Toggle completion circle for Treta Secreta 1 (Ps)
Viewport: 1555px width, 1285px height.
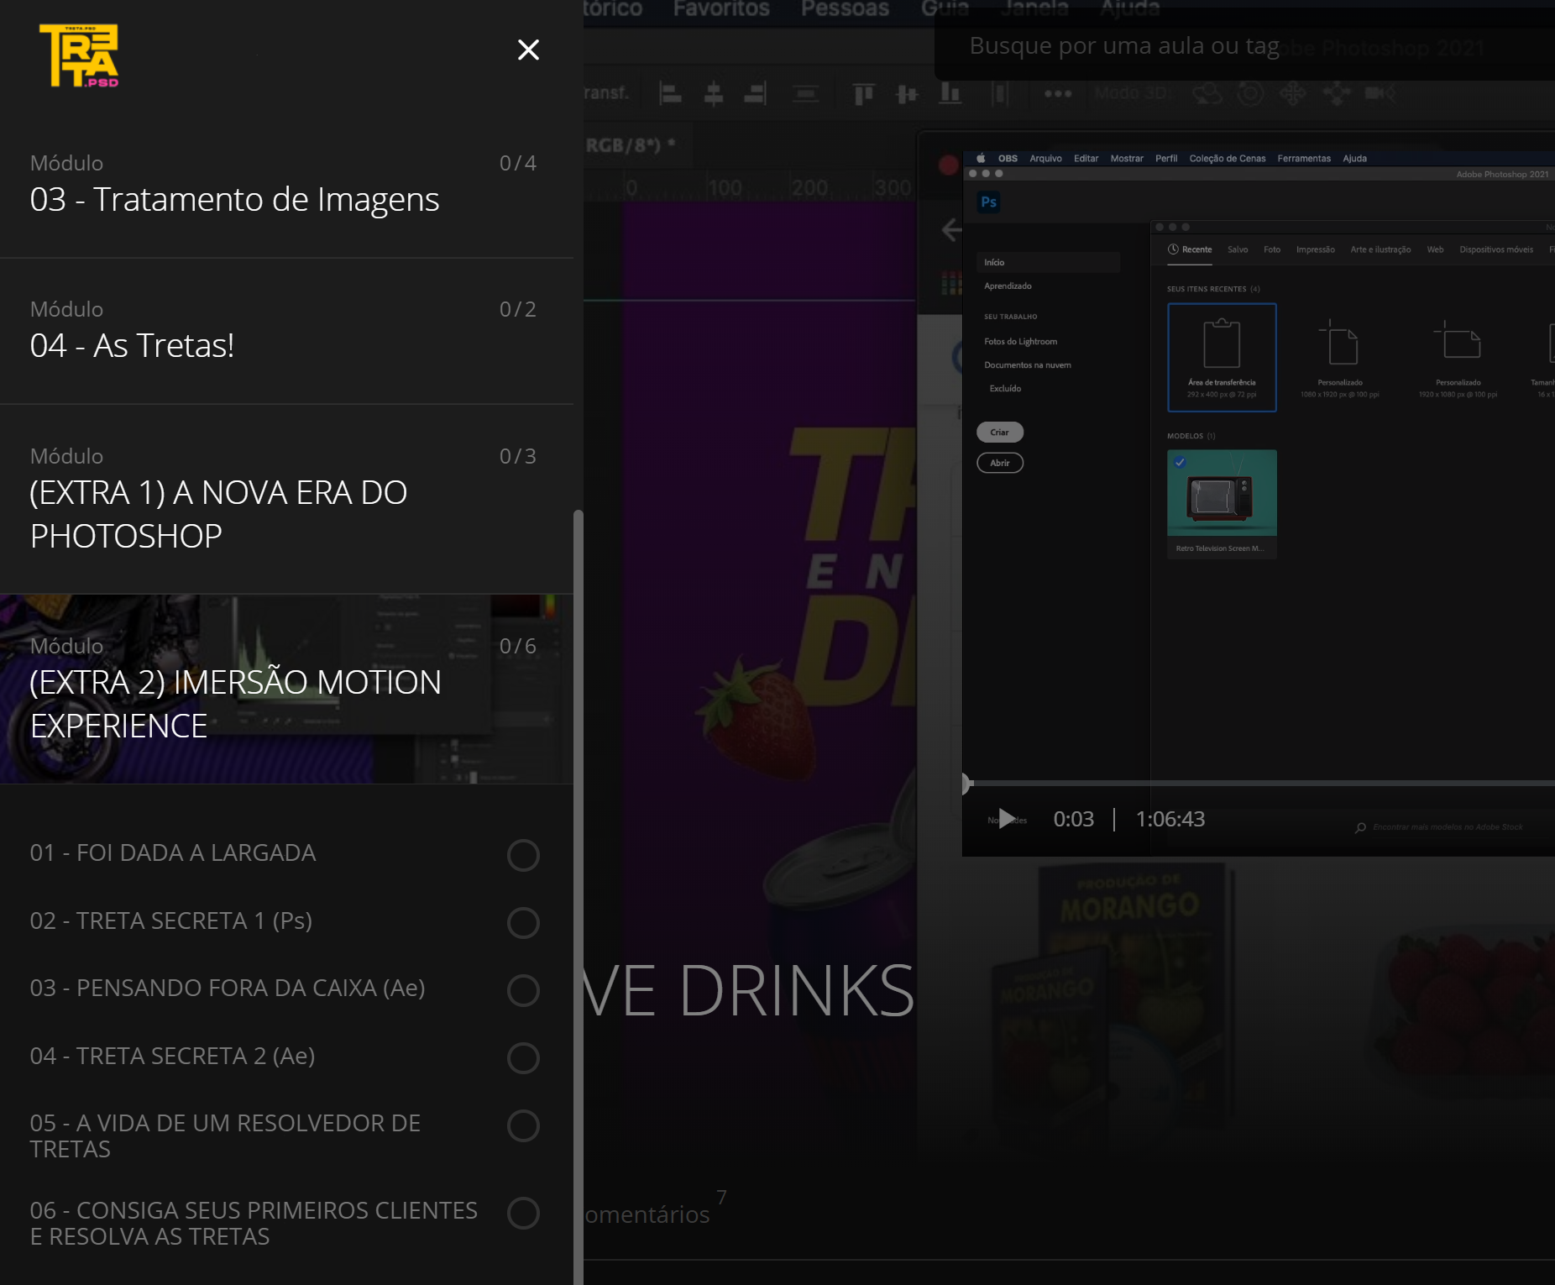coord(523,922)
